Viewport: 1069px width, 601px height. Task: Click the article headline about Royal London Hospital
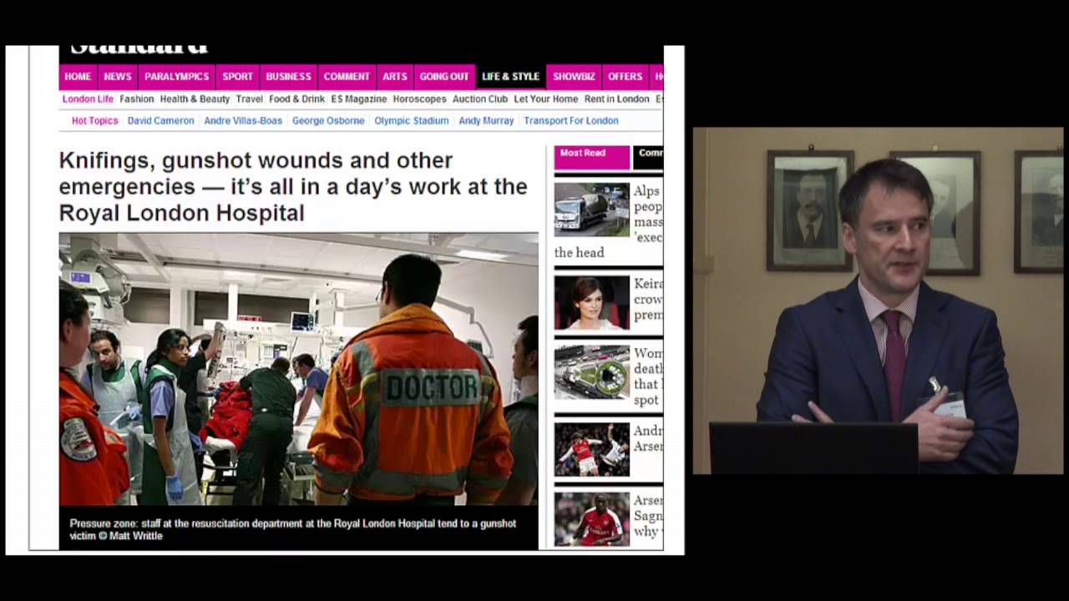point(293,186)
